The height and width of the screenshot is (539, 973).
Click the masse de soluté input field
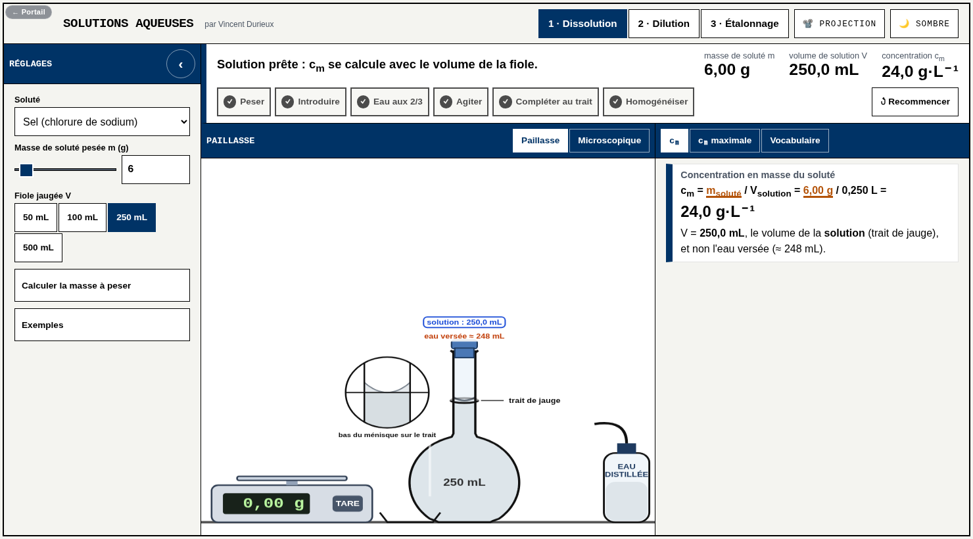[156, 170]
